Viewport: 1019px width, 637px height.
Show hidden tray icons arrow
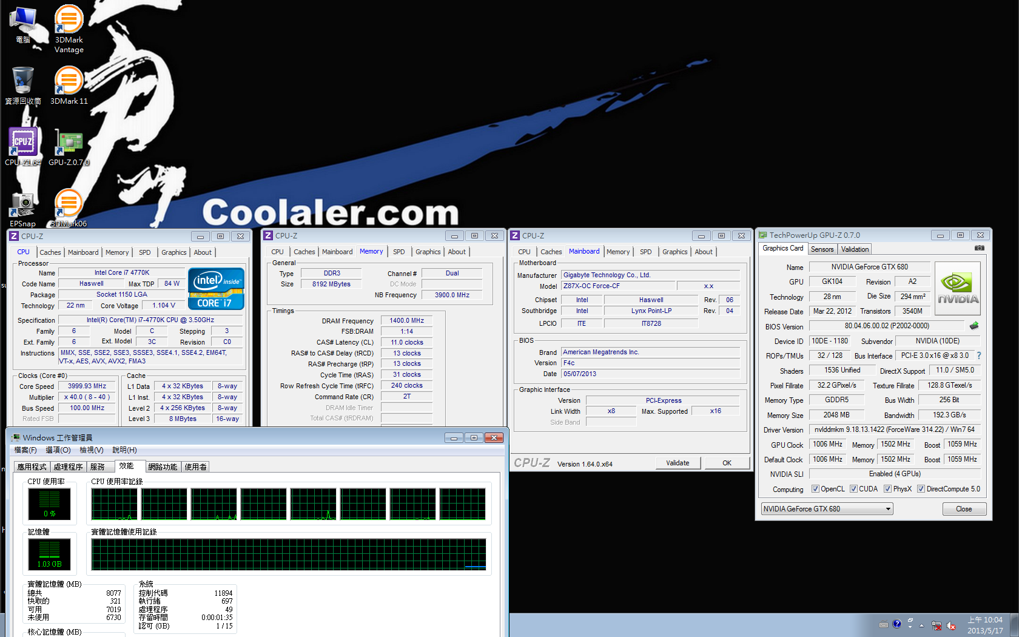point(922,625)
